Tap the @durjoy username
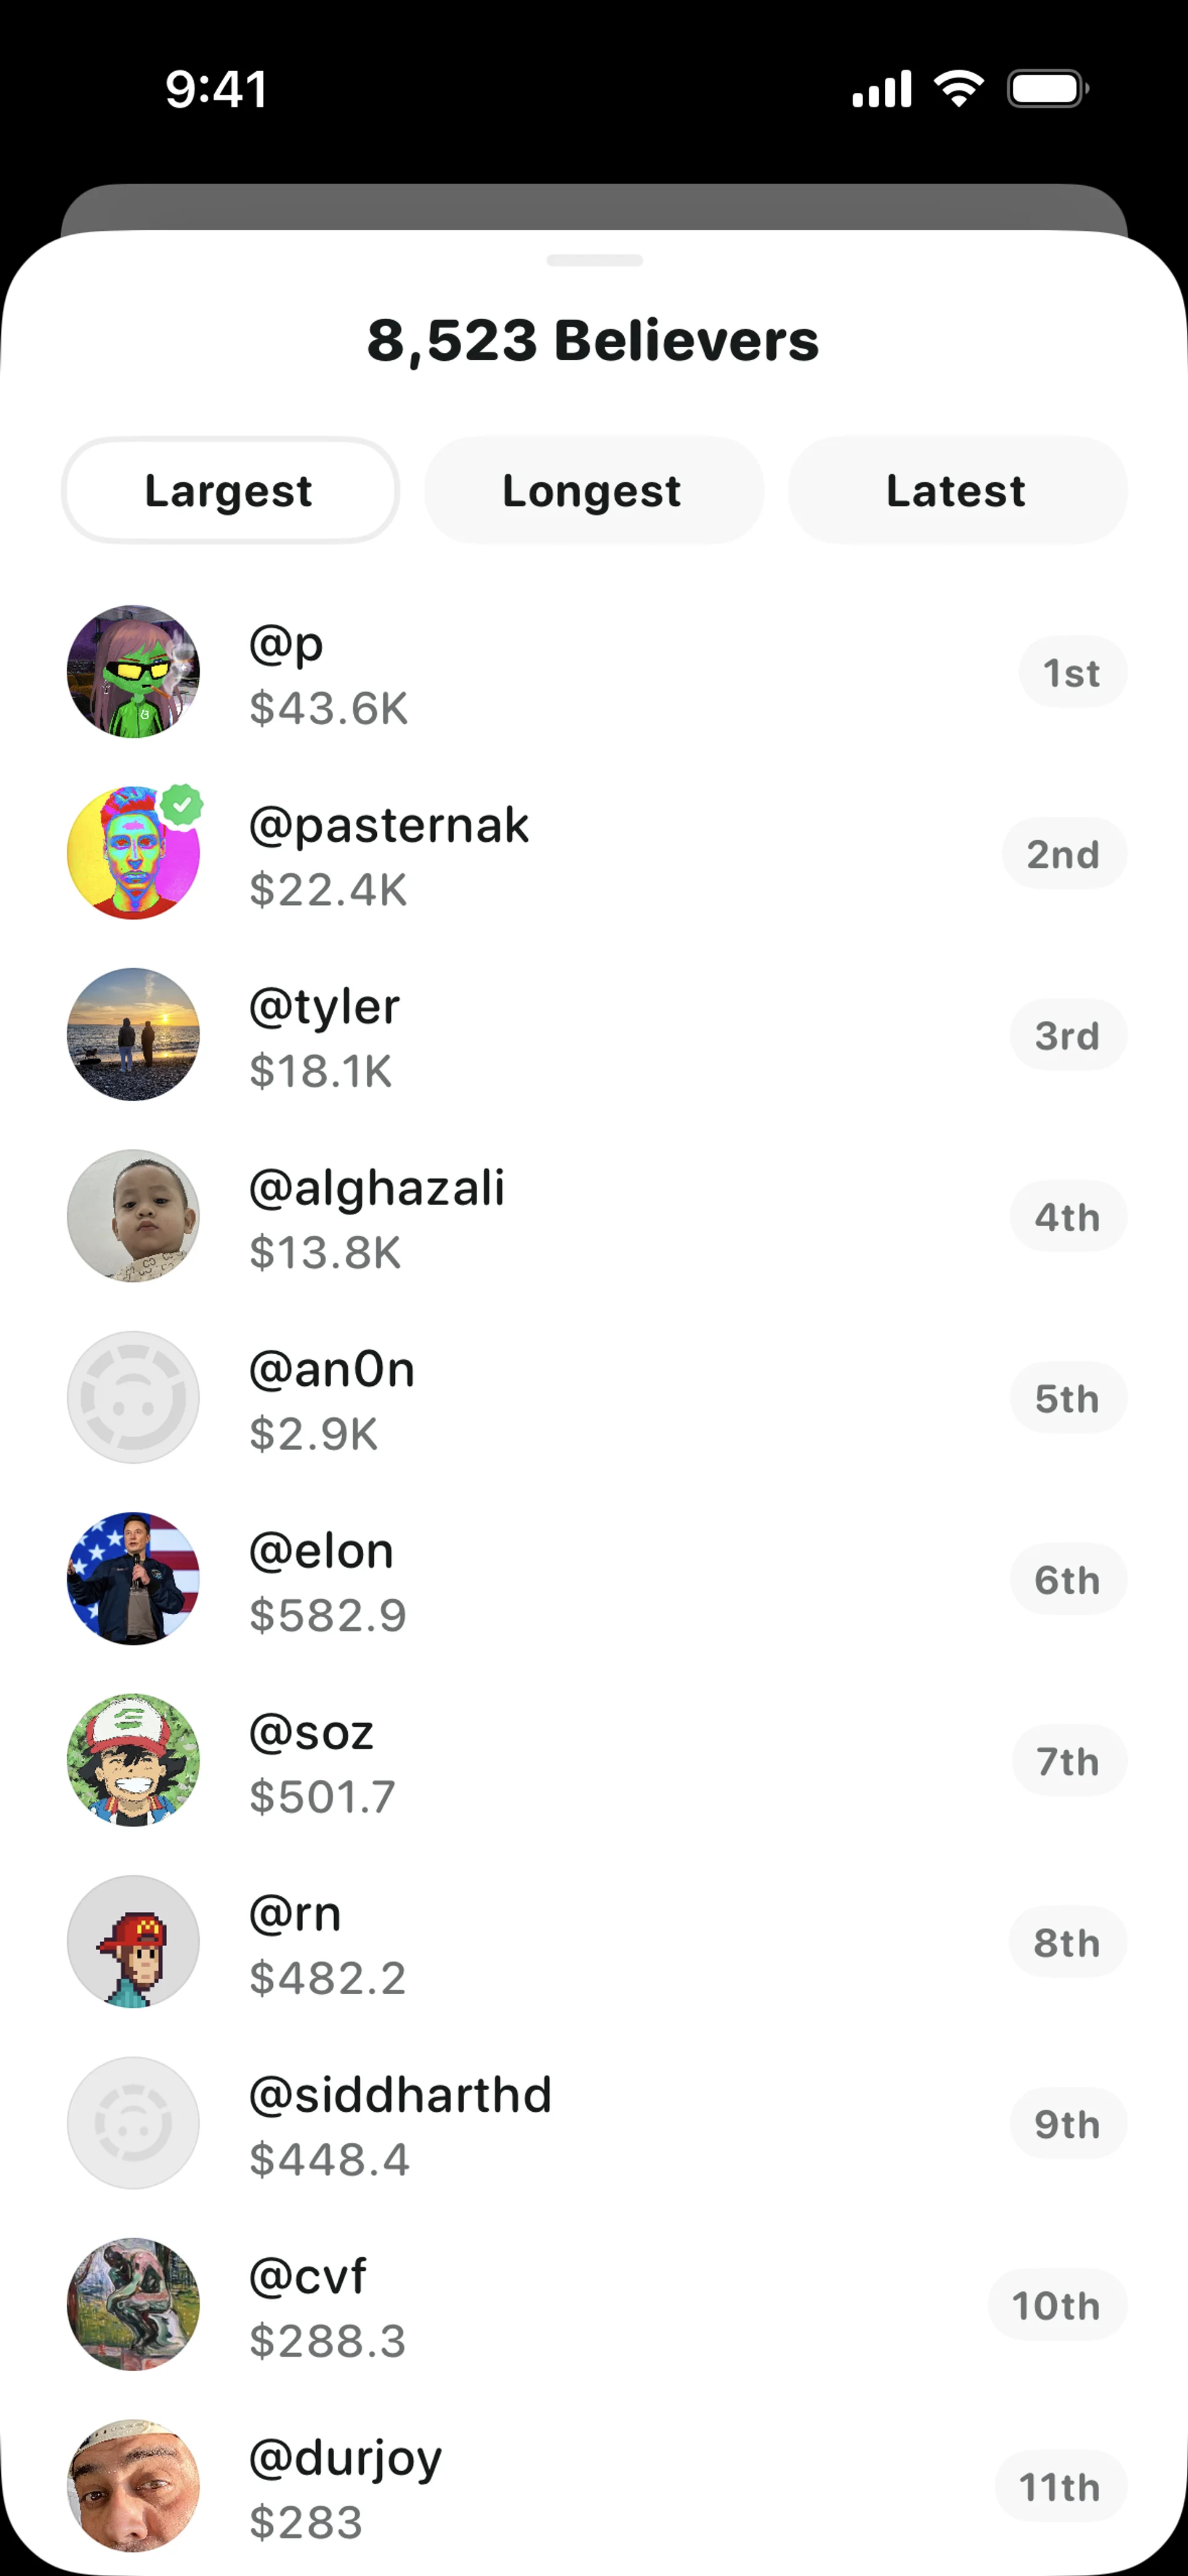Screen dimensions: 1188x2576 345,2458
